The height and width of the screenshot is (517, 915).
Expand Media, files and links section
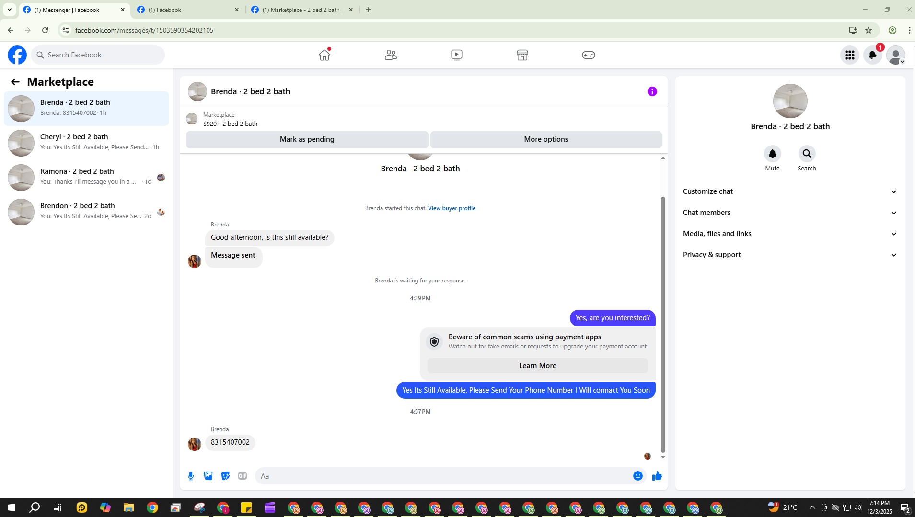click(x=790, y=234)
